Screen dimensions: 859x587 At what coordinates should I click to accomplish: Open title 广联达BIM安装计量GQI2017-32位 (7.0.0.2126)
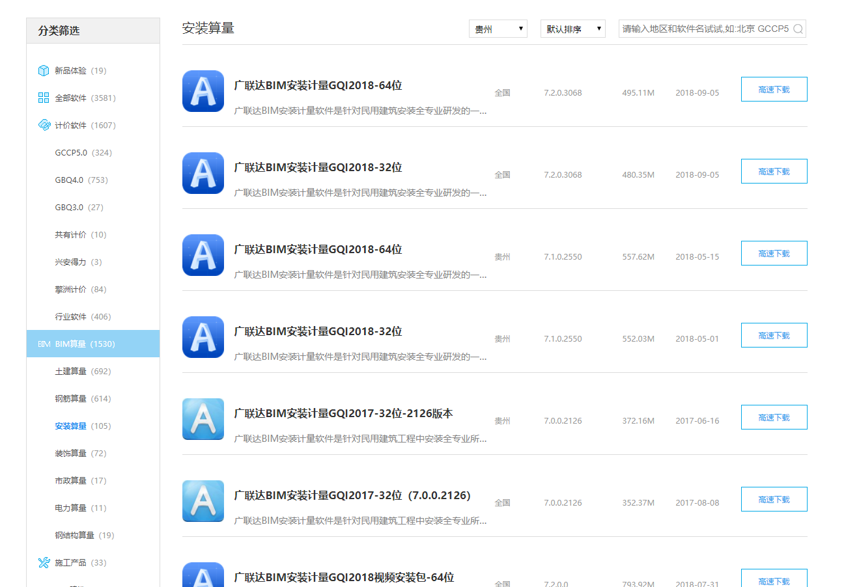click(x=352, y=495)
